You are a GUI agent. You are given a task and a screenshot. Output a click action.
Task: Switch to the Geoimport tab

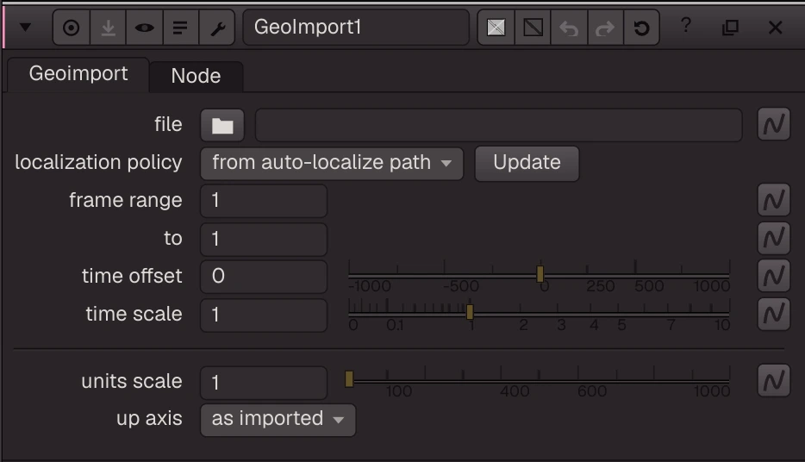point(78,74)
